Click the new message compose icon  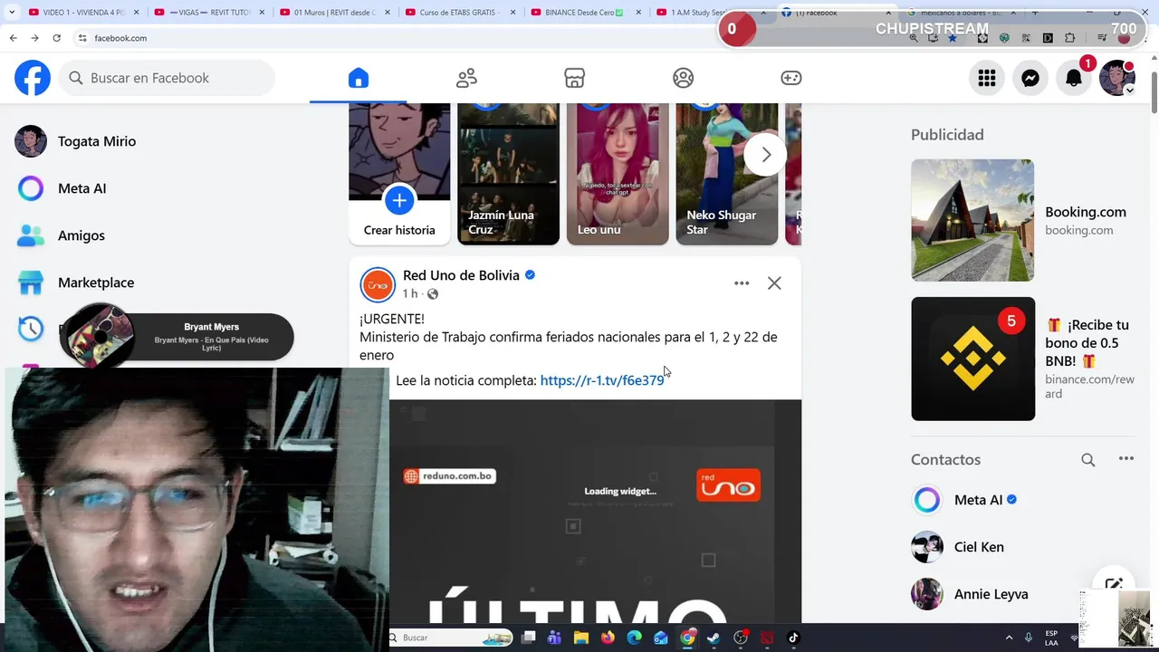(x=1114, y=586)
